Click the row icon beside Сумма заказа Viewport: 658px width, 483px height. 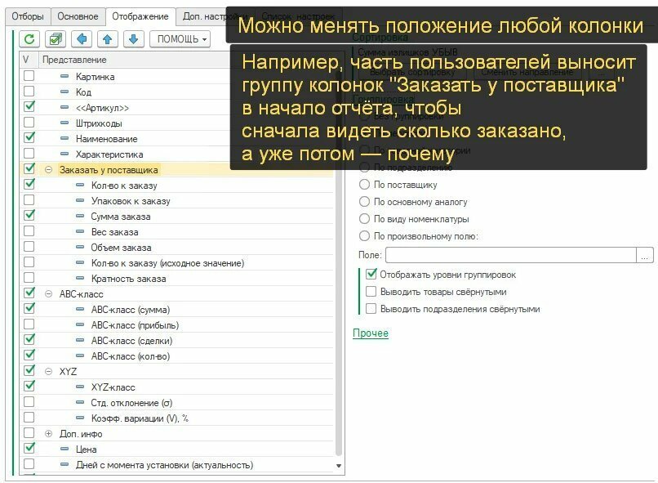pos(80,217)
